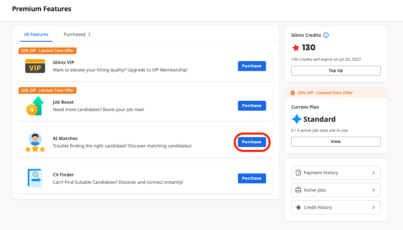Click the View plan button
Image resolution: width=403 pixels, height=230 pixels.
coord(336,142)
